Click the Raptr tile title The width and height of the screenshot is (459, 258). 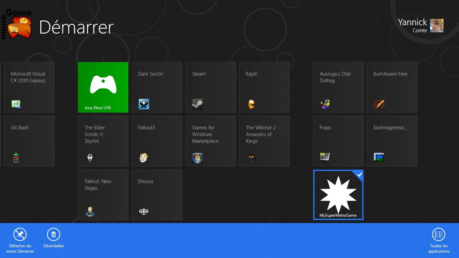click(251, 74)
